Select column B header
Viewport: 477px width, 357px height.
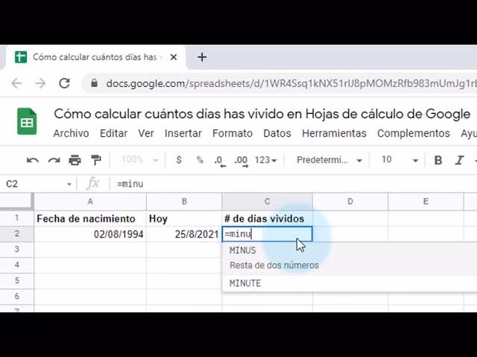click(x=184, y=202)
